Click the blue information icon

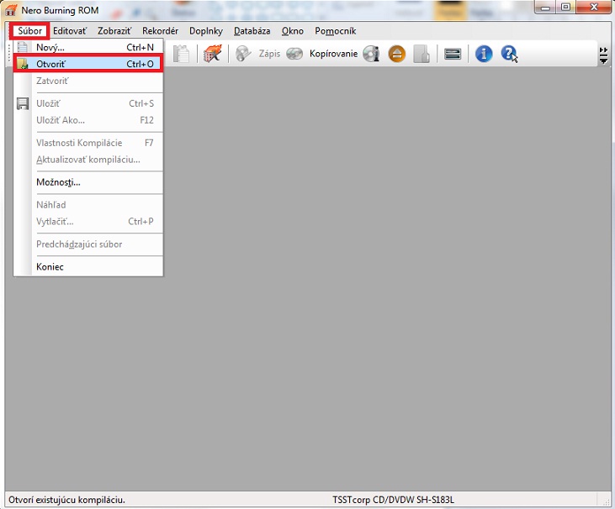[484, 54]
